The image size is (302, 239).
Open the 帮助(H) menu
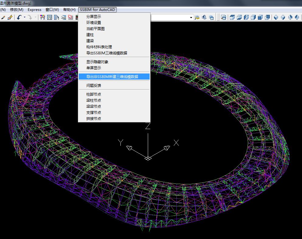69,10
